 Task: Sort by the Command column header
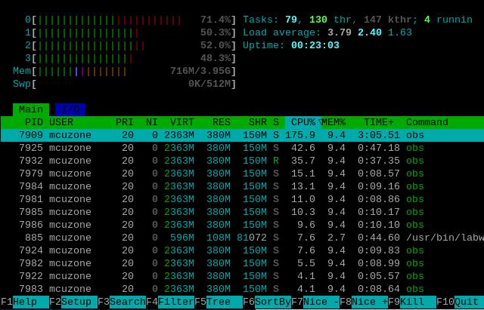(x=427, y=122)
